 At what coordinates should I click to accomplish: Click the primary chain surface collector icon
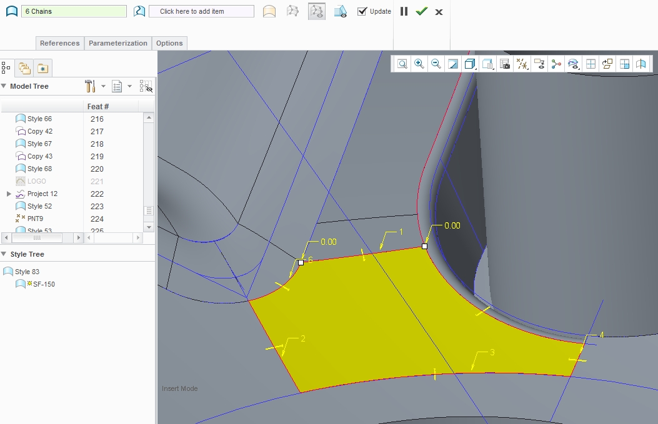12,11
